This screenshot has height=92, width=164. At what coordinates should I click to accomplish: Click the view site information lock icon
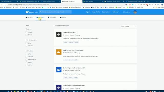tap(8, 5)
